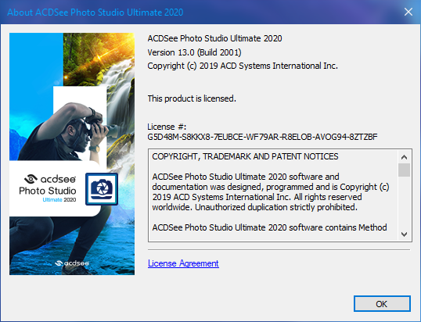Click the OK button

click(382, 304)
